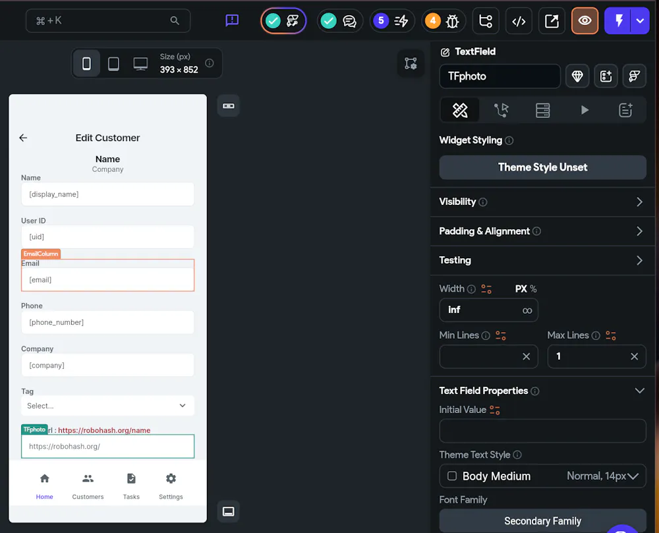
Task: Click the variable icon next to Min Lines
Action: (x=501, y=335)
